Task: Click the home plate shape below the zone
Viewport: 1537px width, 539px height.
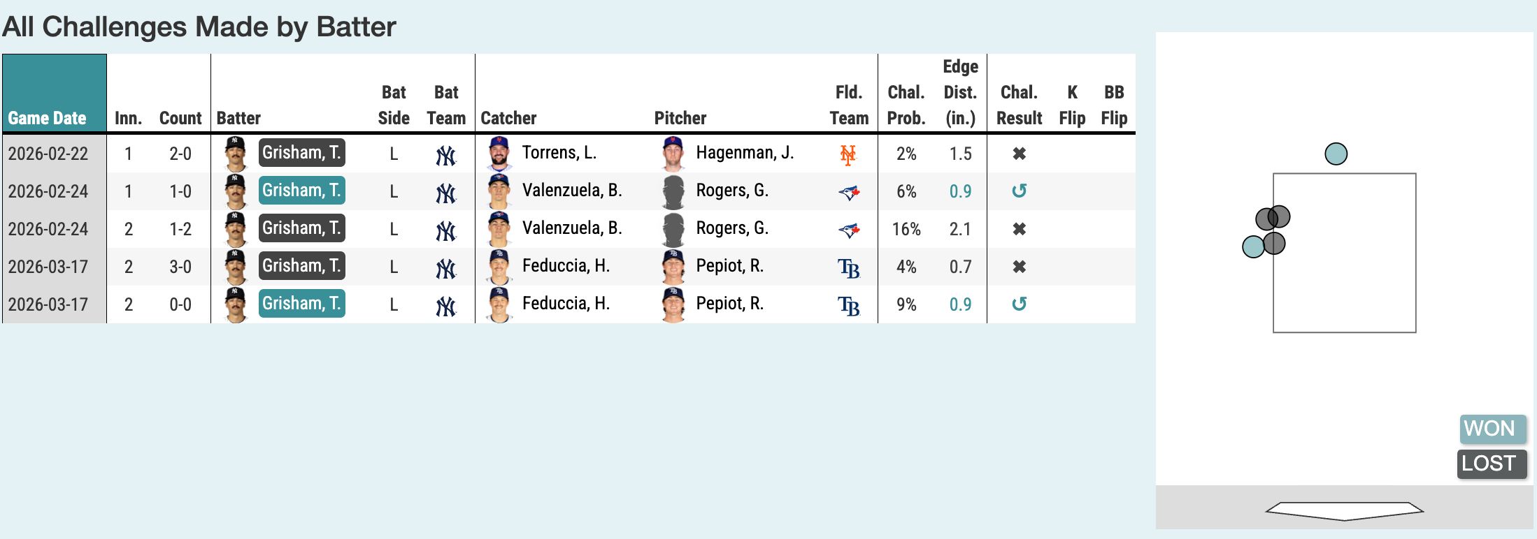Action: (x=1344, y=510)
